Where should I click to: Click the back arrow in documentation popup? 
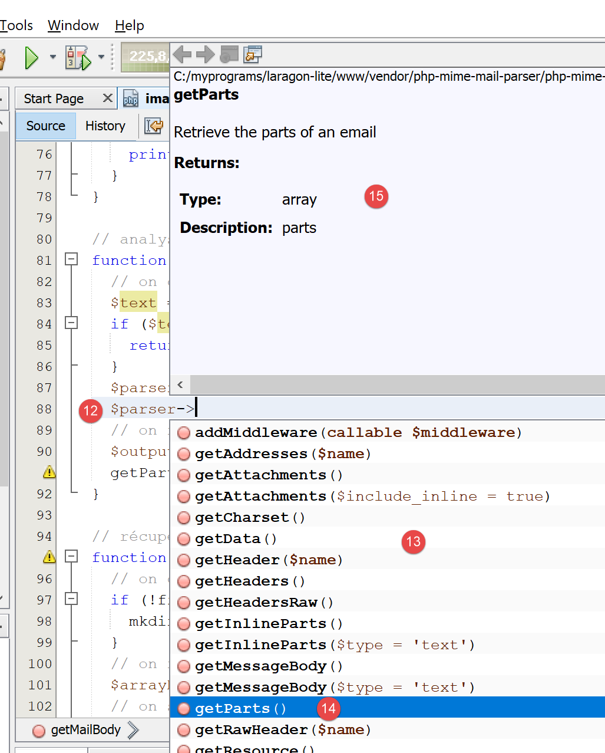pos(182,54)
